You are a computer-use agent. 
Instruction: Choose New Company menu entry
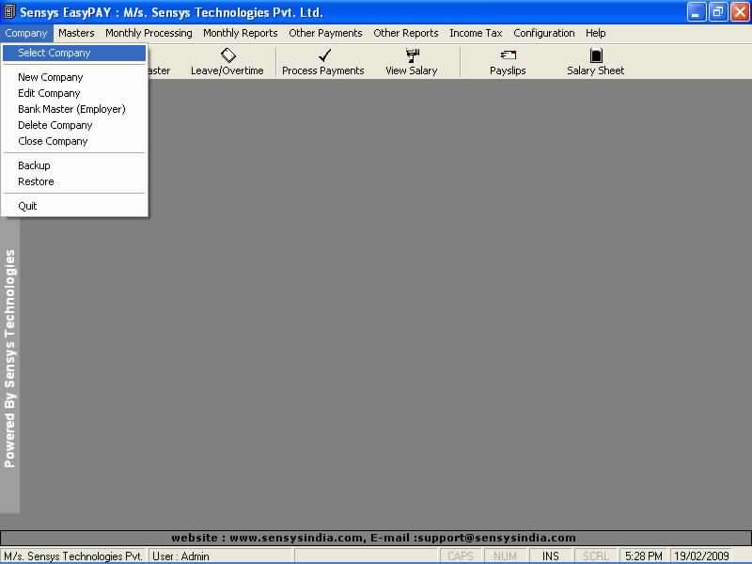coord(74,77)
